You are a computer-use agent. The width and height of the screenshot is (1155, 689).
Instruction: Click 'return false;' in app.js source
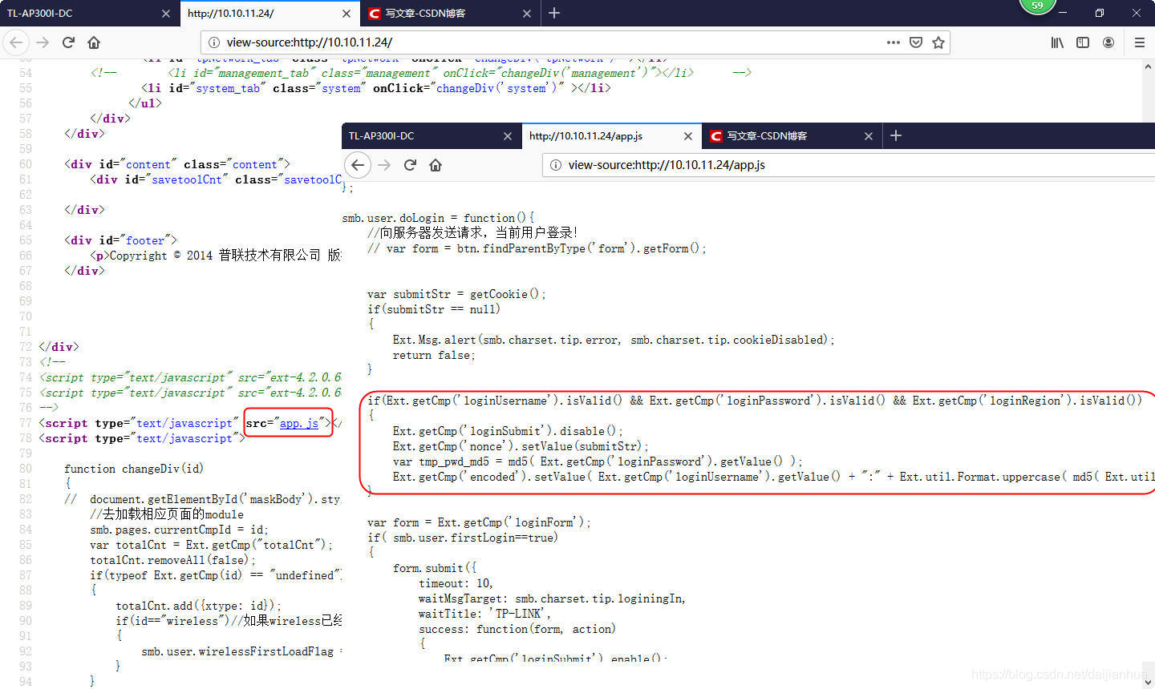[x=434, y=355]
